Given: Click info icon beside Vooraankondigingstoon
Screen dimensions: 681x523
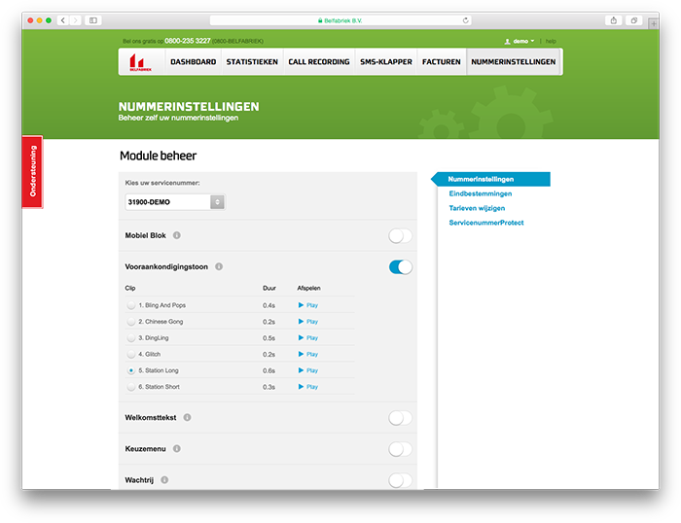Looking at the screenshot, I should tap(219, 266).
